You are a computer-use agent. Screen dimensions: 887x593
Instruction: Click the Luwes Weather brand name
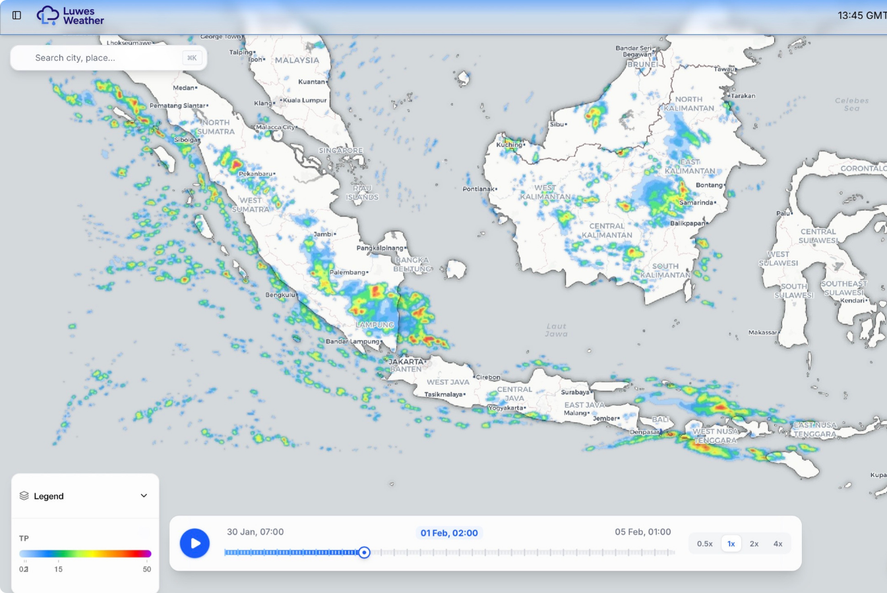83,16
